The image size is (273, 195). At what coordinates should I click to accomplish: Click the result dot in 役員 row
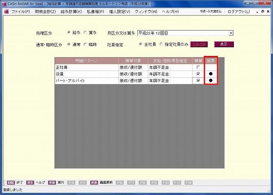[211, 74]
